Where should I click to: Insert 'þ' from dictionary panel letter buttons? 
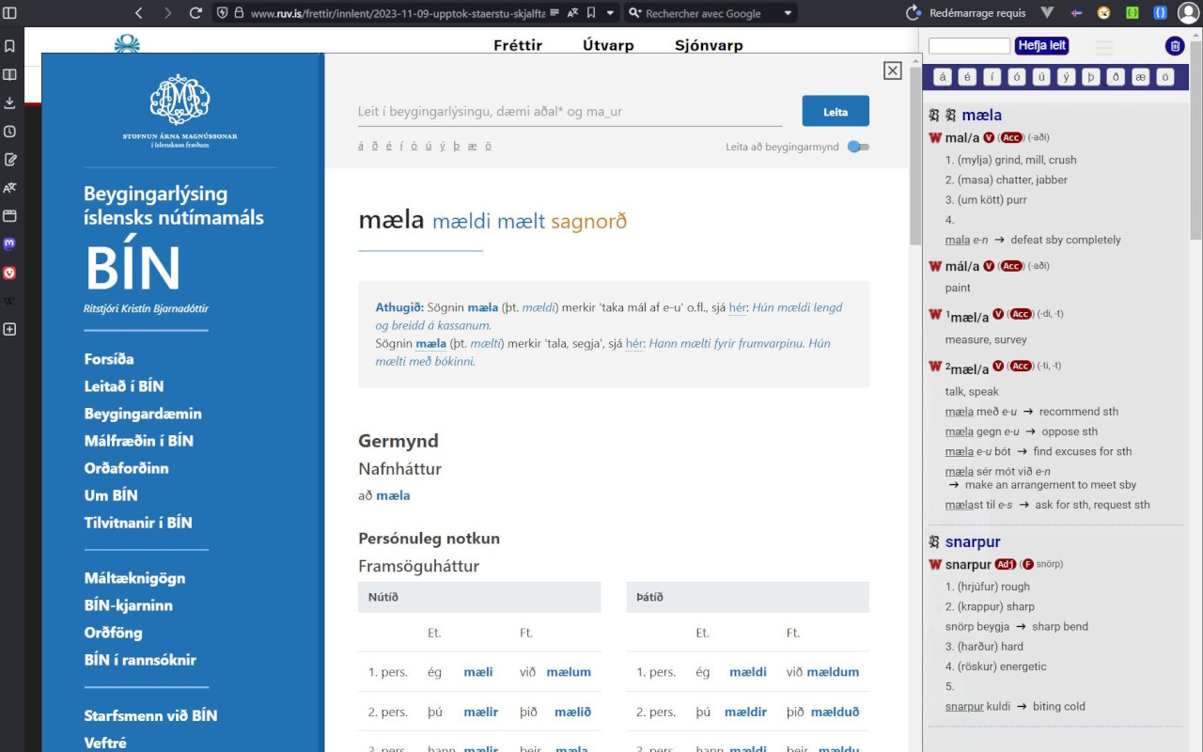(1091, 77)
